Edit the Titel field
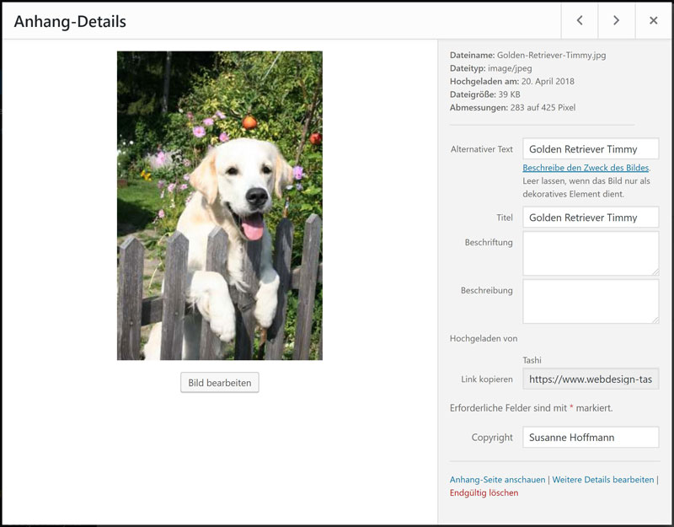This screenshot has height=527, width=674. click(x=591, y=218)
